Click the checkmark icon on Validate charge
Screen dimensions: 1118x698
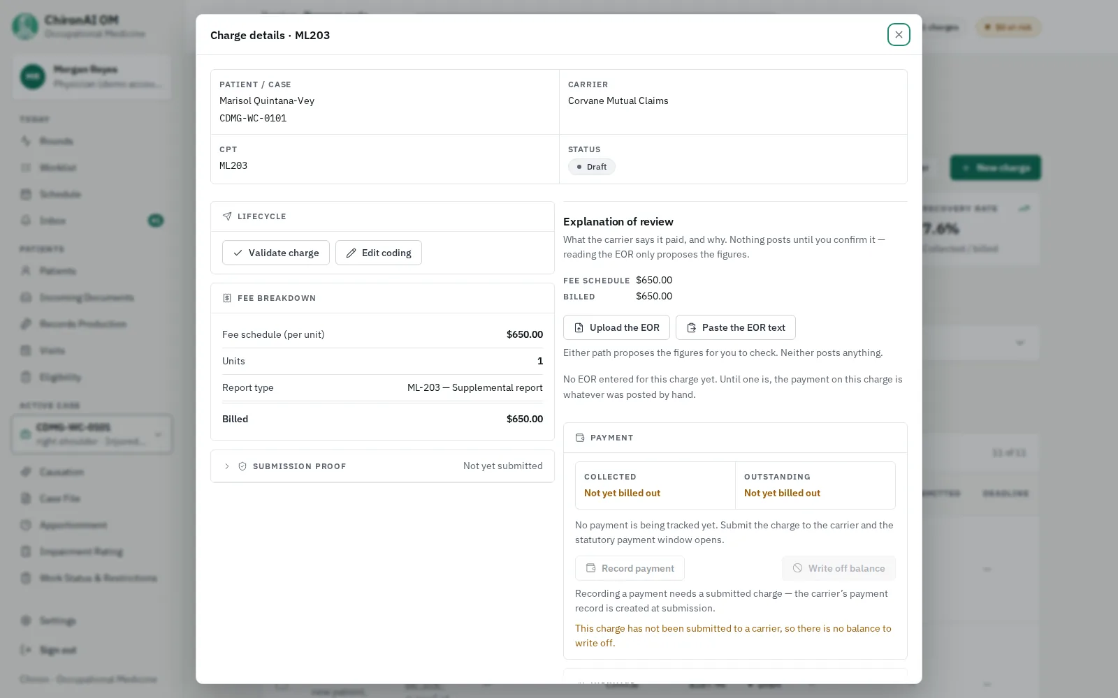pyautogui.click(x=238, y=253)
